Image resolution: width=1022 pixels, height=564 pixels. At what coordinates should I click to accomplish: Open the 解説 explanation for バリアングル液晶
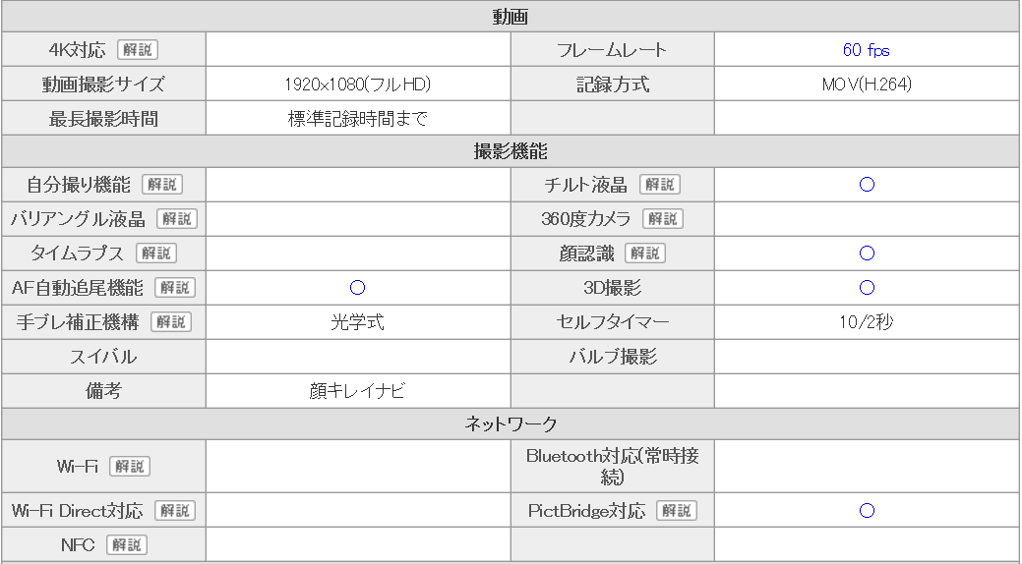177,219
